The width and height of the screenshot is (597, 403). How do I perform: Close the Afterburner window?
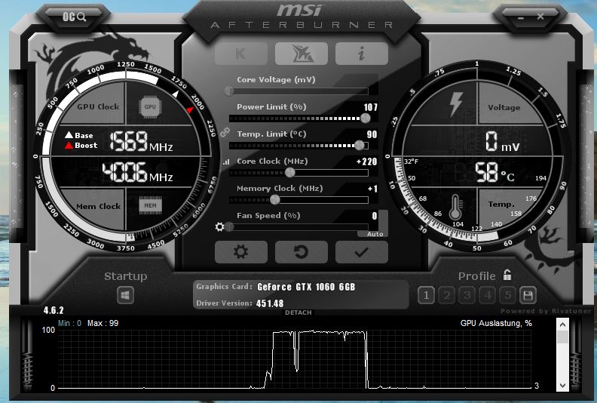click(540, 17)
